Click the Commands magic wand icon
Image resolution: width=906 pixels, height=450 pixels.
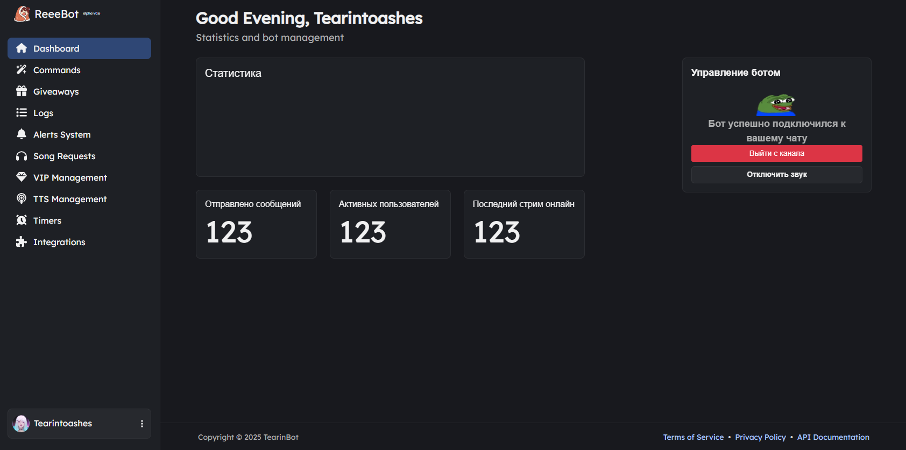(x=22, y=70)
